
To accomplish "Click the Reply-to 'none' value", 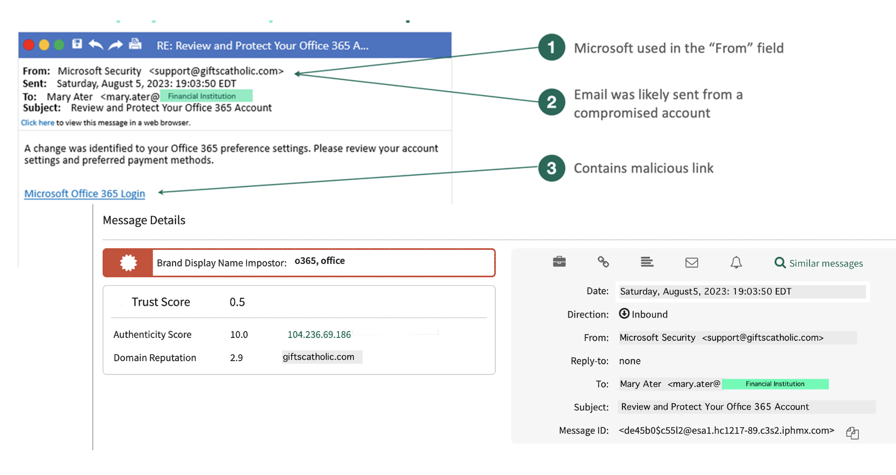I will (630, 361).
